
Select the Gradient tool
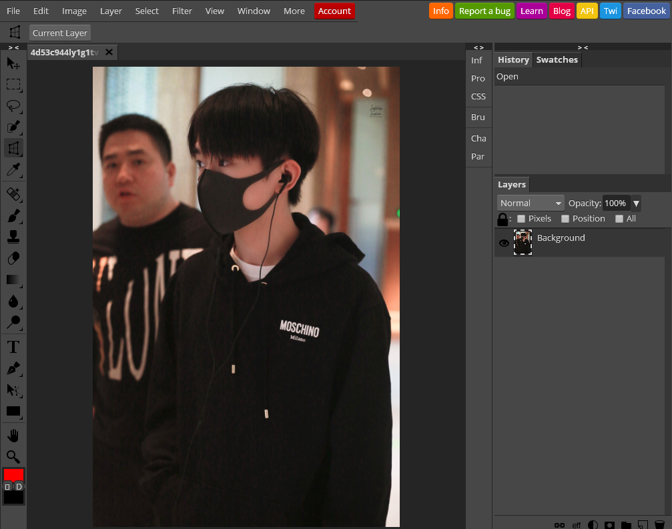(x=13, y=280)
